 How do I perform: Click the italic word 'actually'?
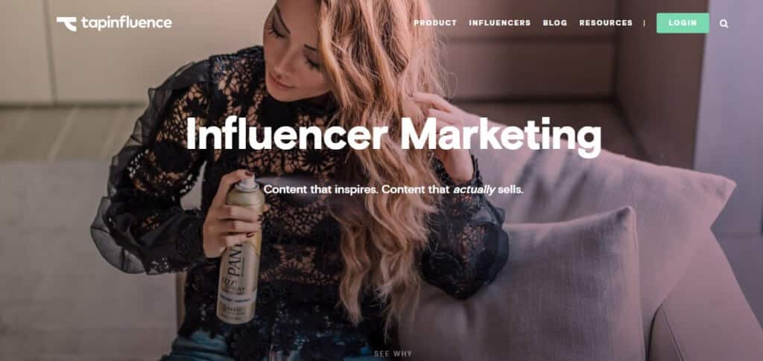[474, 190]
